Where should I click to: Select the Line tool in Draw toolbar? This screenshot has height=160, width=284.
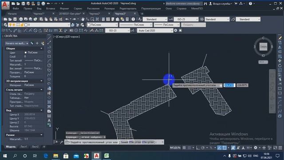(49, 38)
